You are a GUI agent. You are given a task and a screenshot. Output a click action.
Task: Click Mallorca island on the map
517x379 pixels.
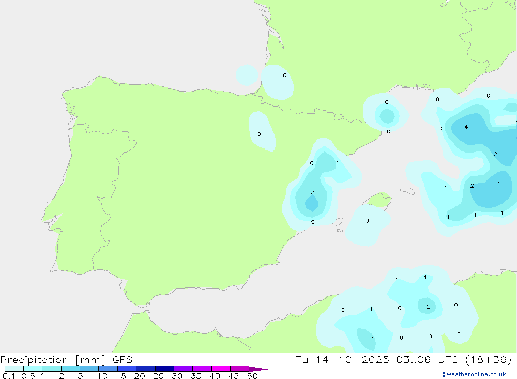[378, 200]
